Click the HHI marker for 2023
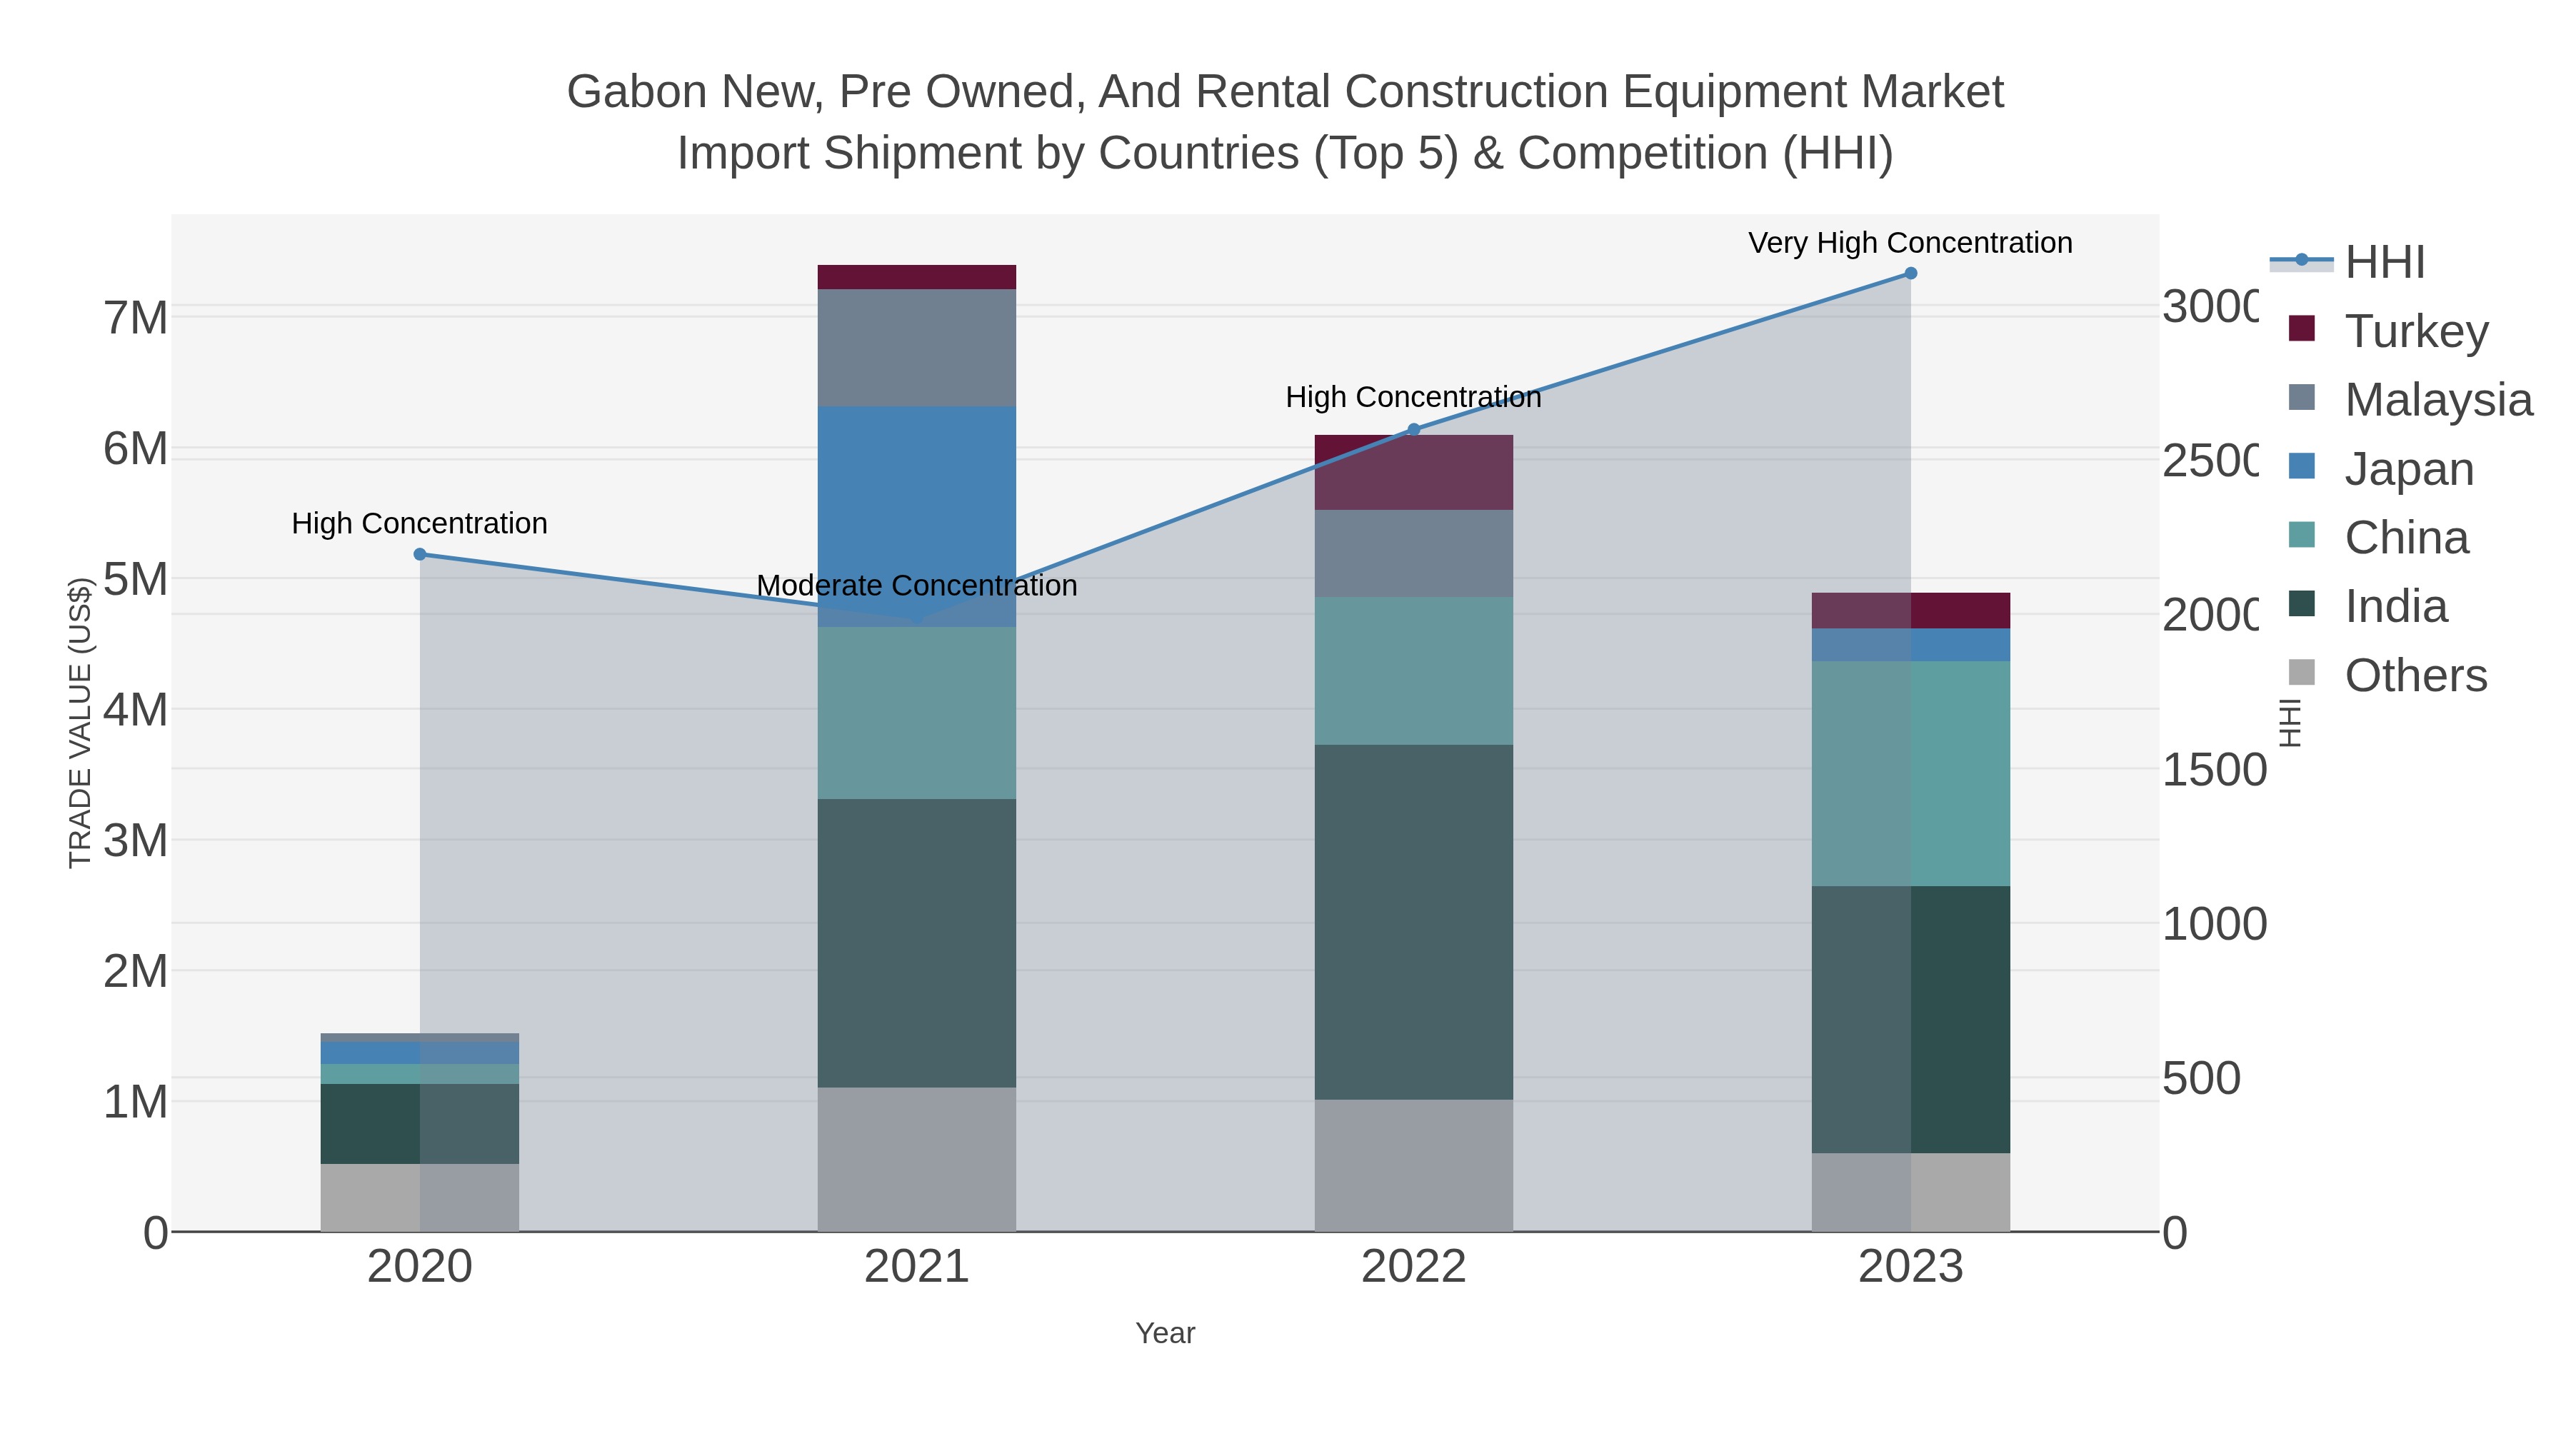The image size is (2571, 1446). [1910, 273]
